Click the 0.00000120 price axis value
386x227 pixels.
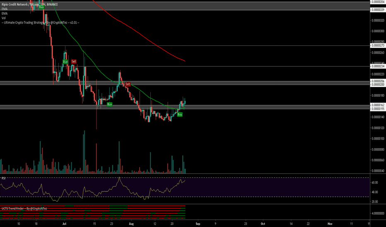378,128
